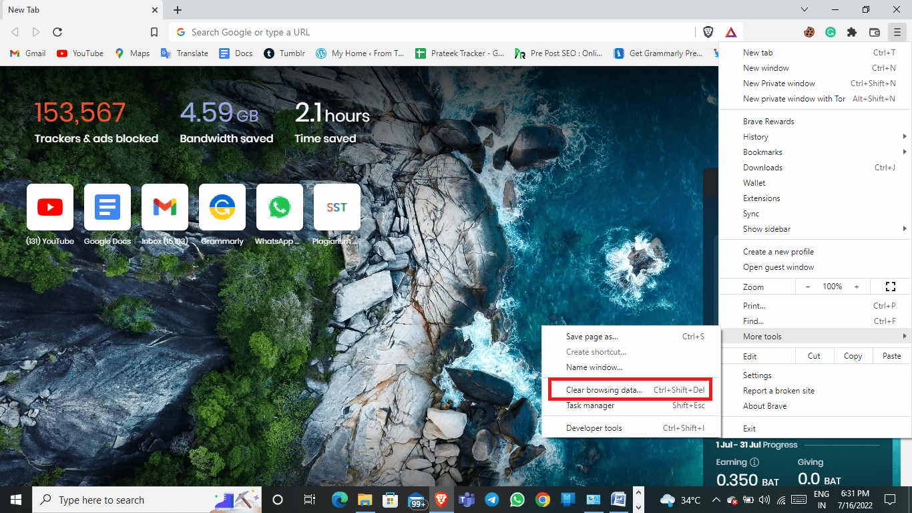Screen dimensions: 912x513
Task: Open Developer tools menu item
Action: pyautogui.click(x=630, y=428)
